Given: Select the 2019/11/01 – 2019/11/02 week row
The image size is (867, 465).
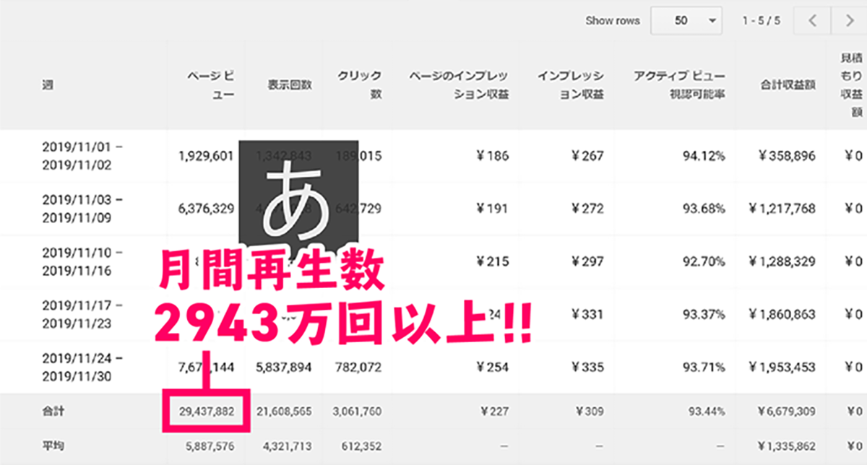Looking at the screenshot, I should pos(82,155).
